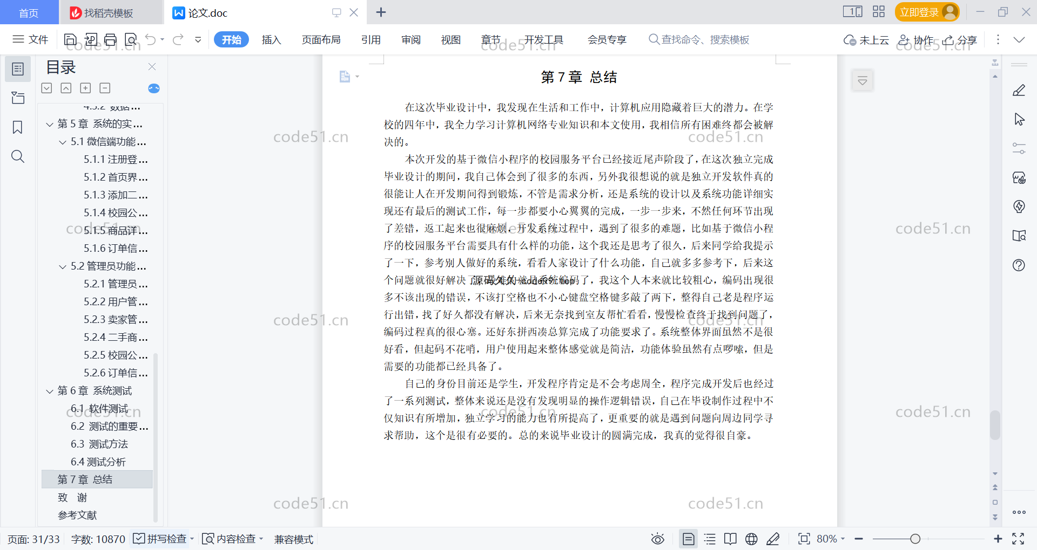The image size is (1037, 550).
Task: Switch to the 引用 ribbon tab
Action: coord(371,40)
